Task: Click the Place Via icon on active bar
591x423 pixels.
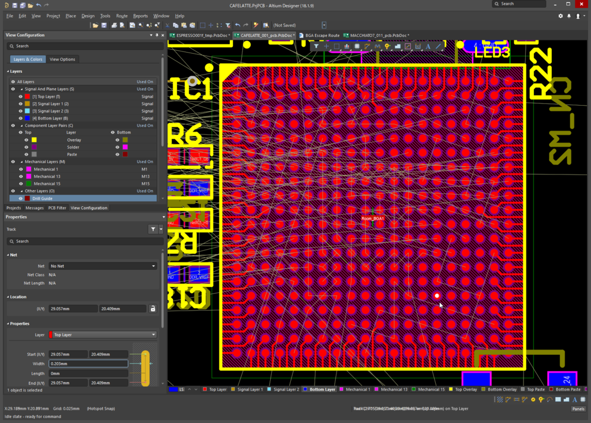Action: click(387, 46)
